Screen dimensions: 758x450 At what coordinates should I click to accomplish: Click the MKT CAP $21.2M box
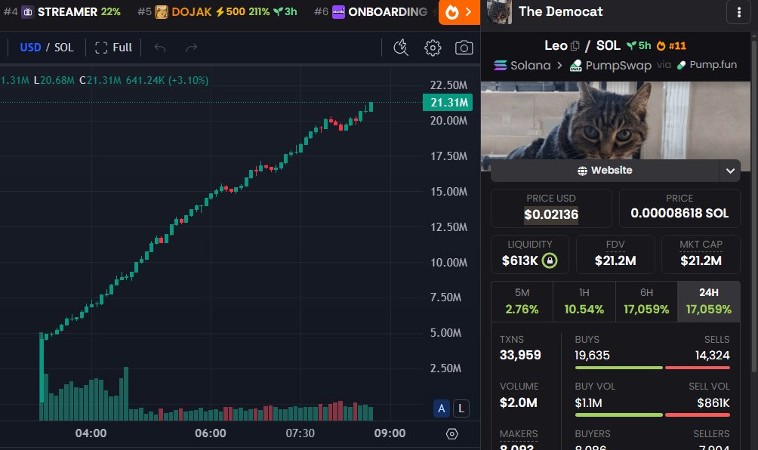[701, 254]
